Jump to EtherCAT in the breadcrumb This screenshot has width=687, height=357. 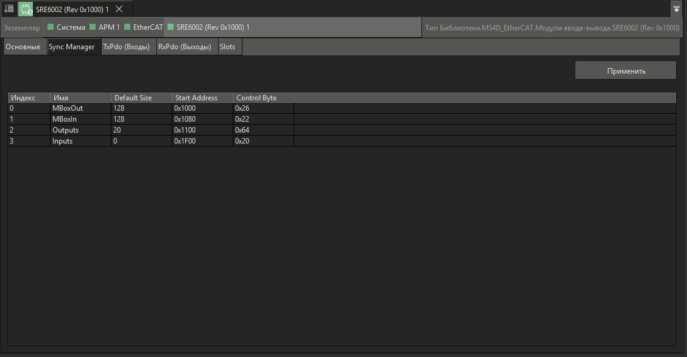click(x=144, y=27)
